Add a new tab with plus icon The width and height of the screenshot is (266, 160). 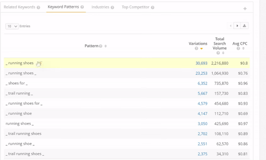point(245,9)
